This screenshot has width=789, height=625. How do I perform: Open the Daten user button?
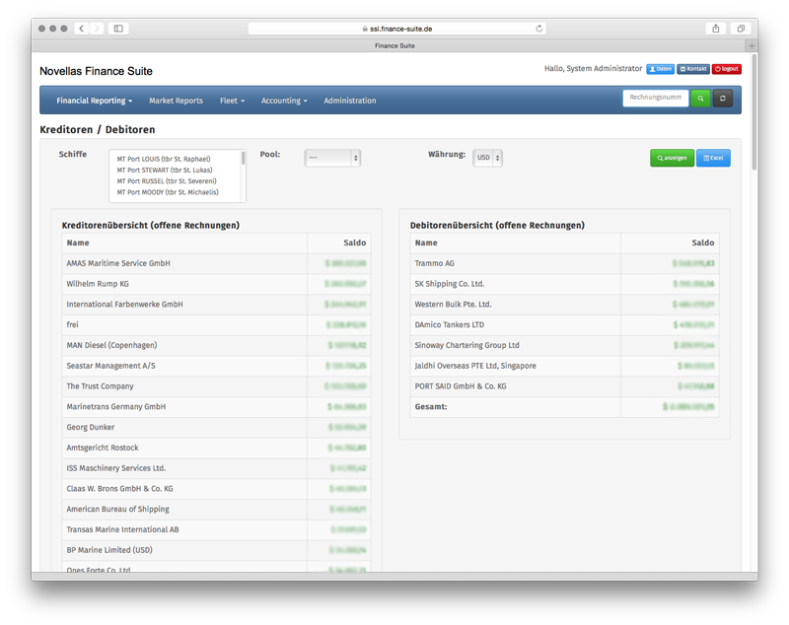point(660,69)
